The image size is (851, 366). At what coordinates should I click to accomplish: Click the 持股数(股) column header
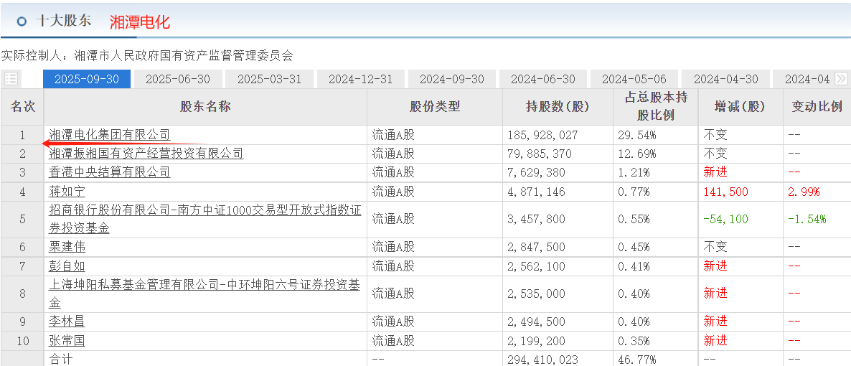pos(558,107)
